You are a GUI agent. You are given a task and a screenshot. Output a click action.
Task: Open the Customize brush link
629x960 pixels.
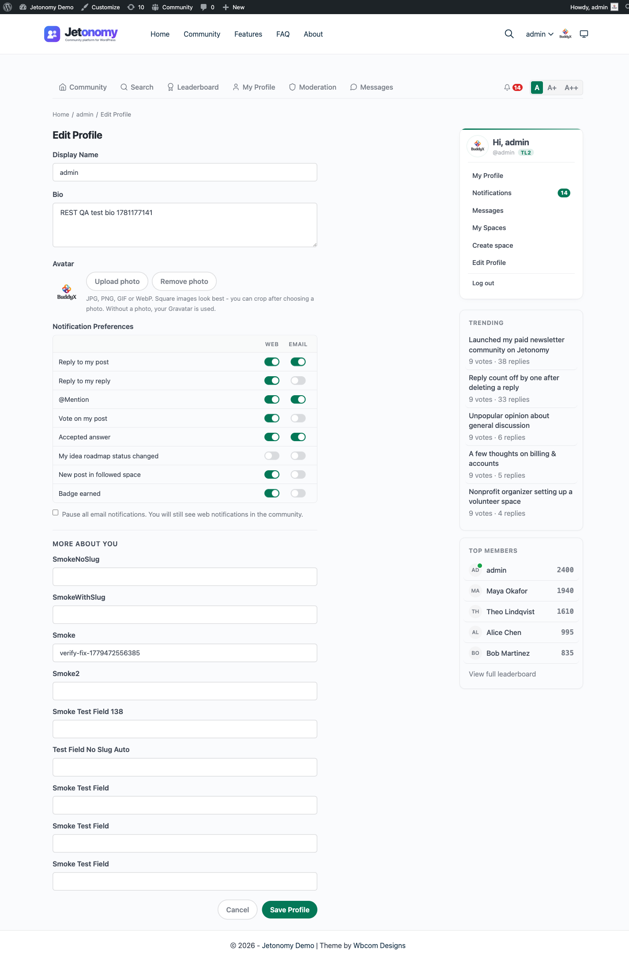101,7
